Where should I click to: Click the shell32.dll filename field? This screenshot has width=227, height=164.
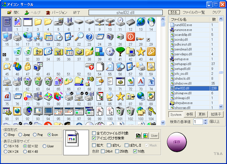126,13
